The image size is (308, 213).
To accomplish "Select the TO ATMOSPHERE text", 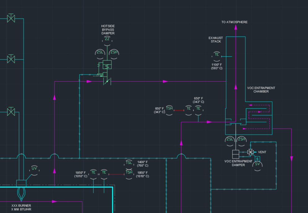I will [234, 22].
